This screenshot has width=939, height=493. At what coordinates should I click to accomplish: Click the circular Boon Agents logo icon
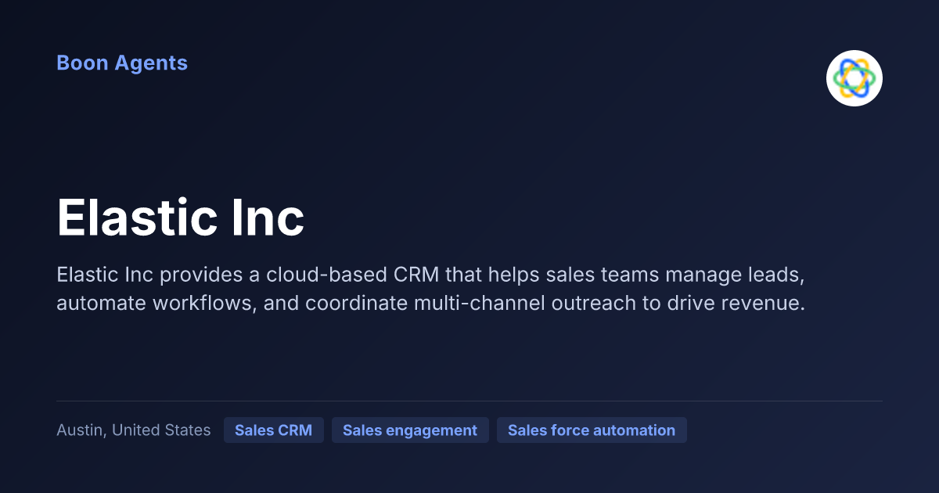[x=854, y=78]
